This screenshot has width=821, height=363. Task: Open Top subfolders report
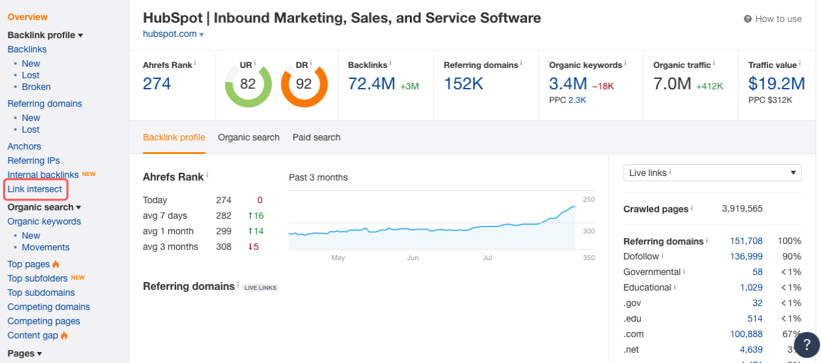coord(38,278)
